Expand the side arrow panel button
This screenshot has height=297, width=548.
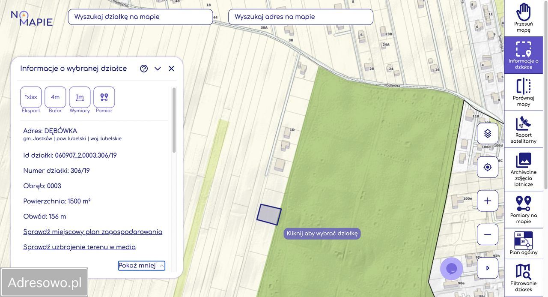(488, 268)
